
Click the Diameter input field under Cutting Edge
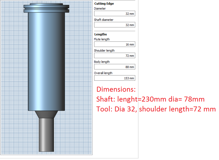pyautogui.click(x=114, y=14)
